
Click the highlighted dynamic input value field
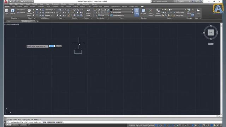(x=52, y=46)
